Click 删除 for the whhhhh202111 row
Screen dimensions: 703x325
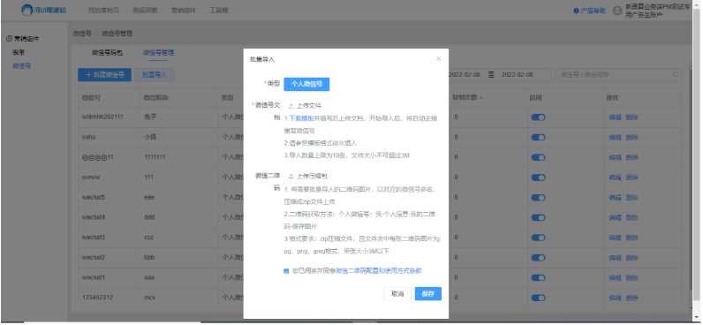pyautogui.click(x=631, y=117)
